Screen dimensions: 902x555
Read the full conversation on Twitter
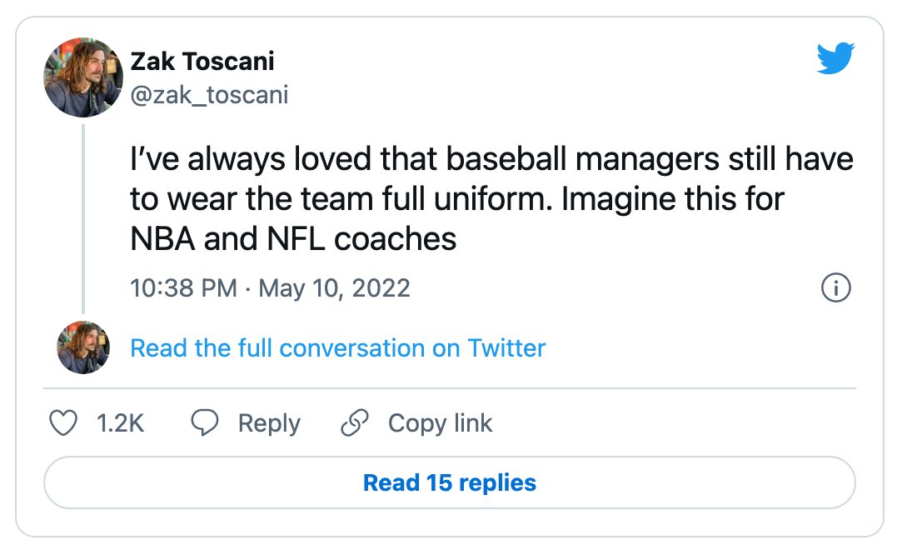pyautogui.click(x=337, y=348)
